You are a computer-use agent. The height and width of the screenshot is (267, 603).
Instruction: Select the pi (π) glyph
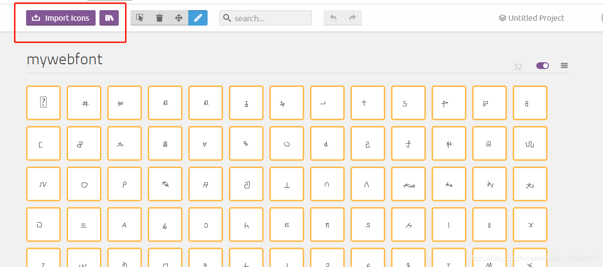(x=327, y=225)
